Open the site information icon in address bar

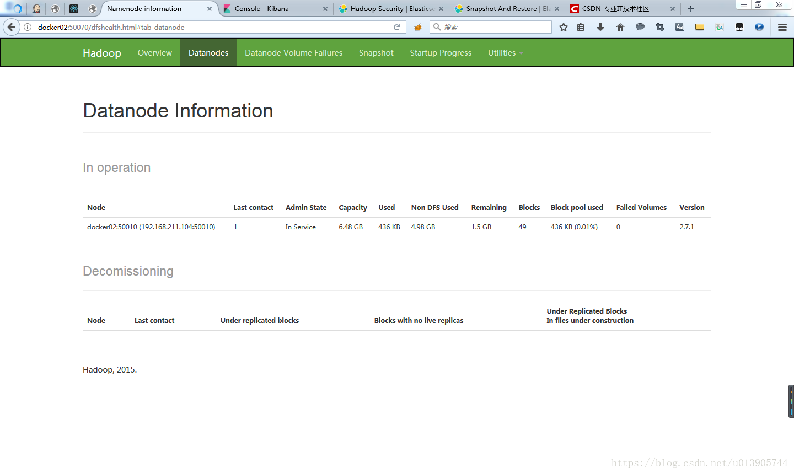pyautogui.click(x=28, y=27)
